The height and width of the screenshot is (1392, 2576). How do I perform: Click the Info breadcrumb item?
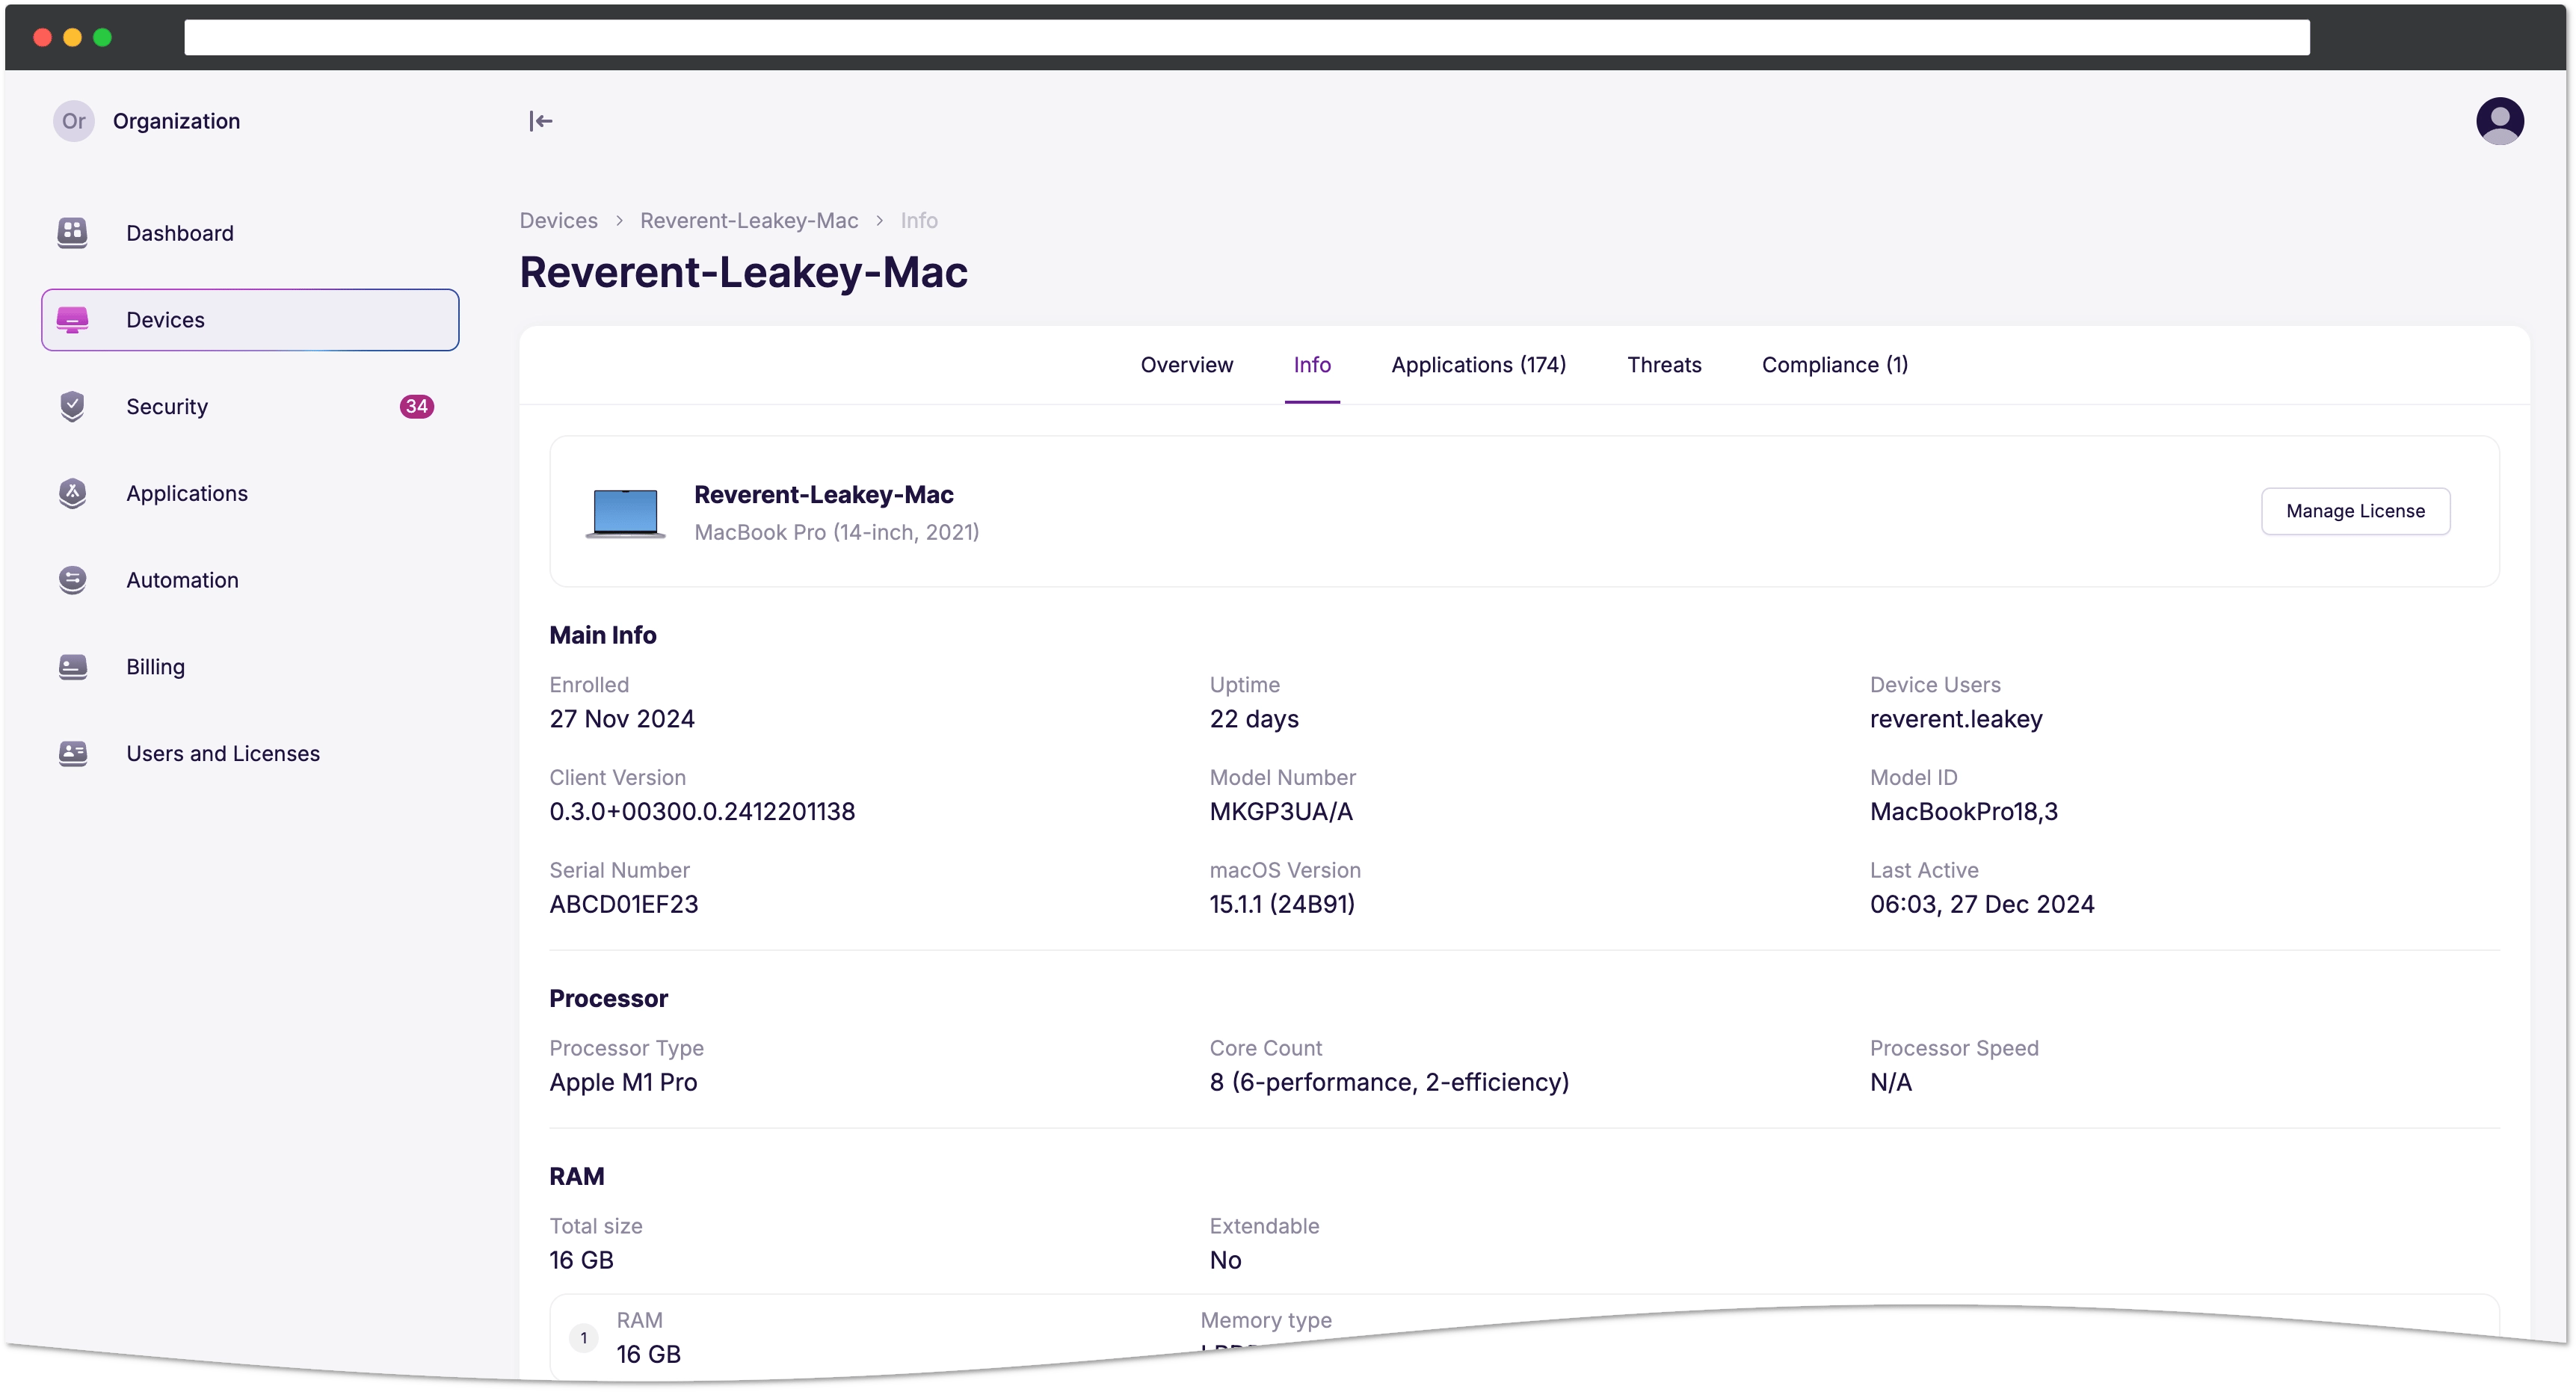click(919, 220)
